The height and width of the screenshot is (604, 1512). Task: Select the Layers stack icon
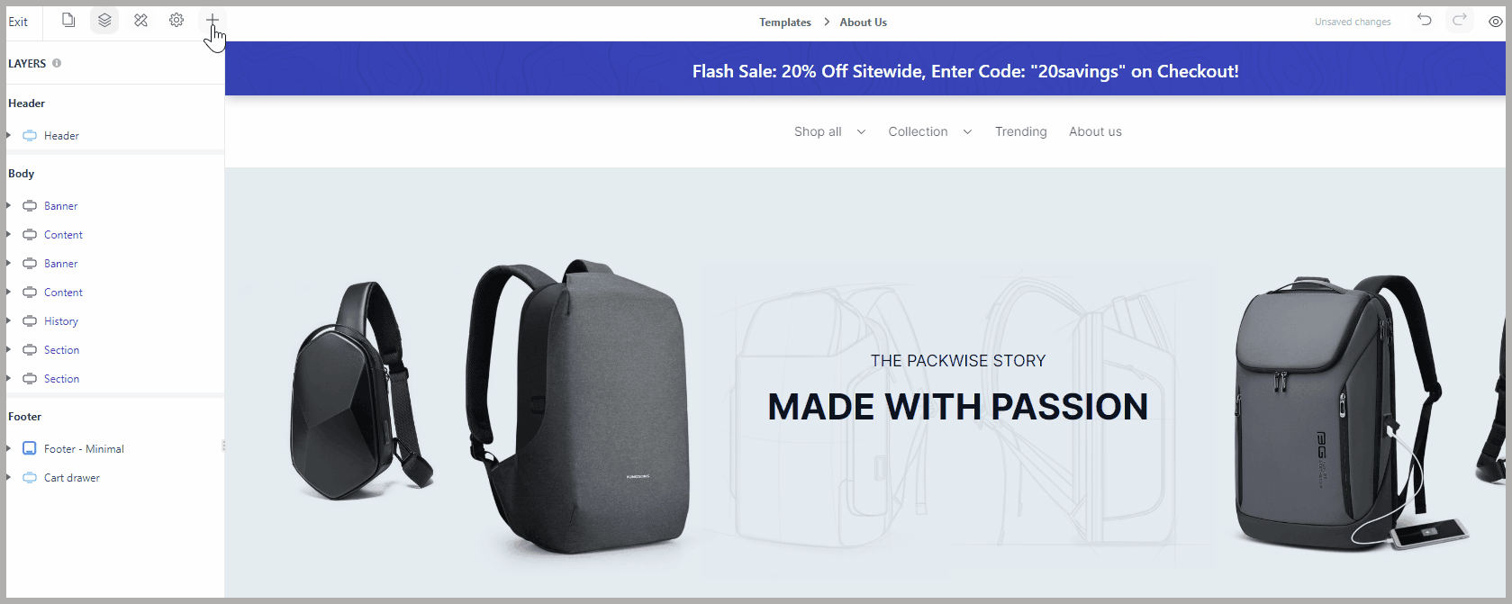[104, 20]
